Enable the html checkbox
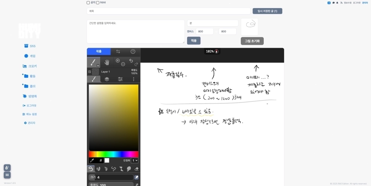This screenshot has width=371, height=186. (98, 2)
